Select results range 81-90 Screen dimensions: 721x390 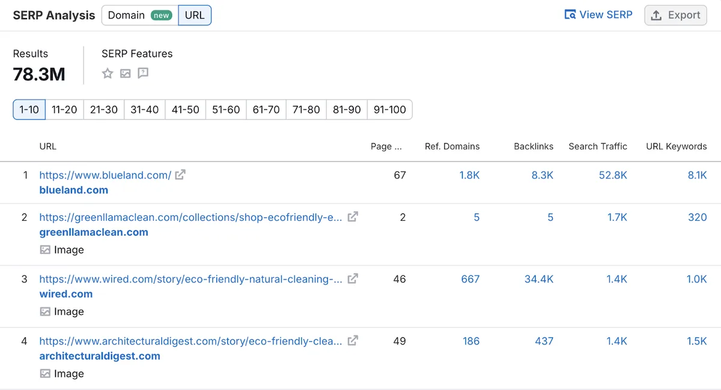click(x=347, y=109)
